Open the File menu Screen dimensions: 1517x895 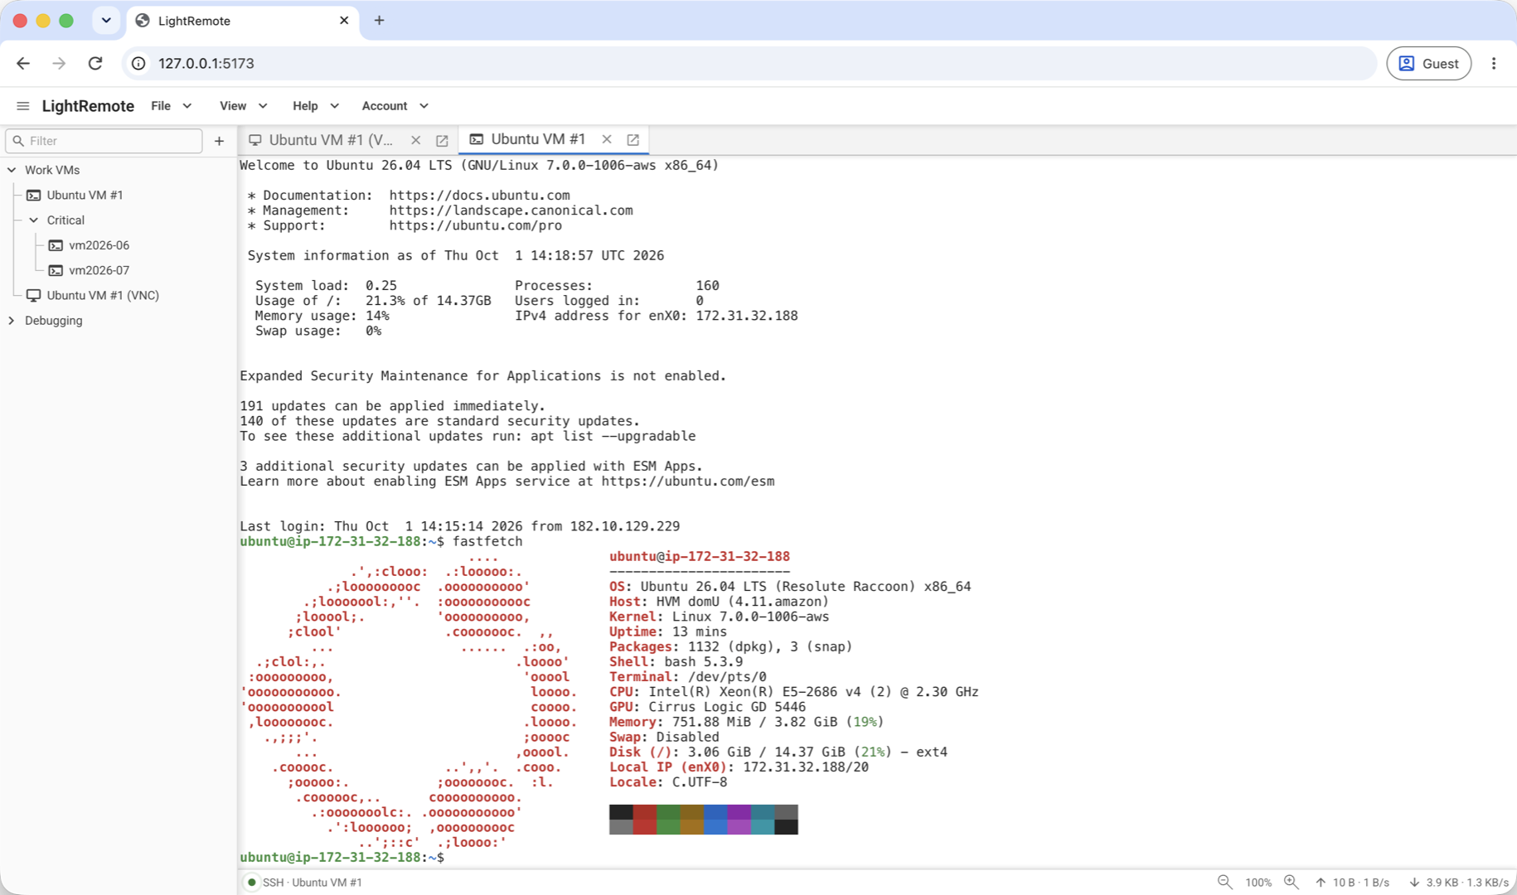tap(172, 106)
